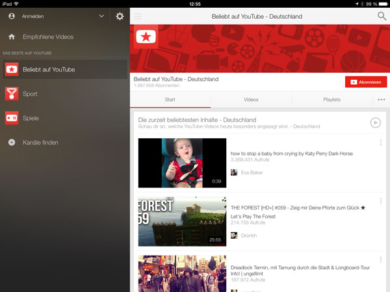Screen dimensions: 390x292
Task: Open Die zurzeit beliebtesten Inhalte playlist title
Action: 197,120
